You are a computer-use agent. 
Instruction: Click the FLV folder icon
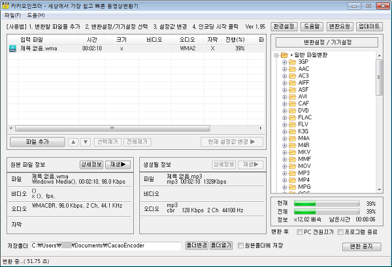[x=293, y=124]
